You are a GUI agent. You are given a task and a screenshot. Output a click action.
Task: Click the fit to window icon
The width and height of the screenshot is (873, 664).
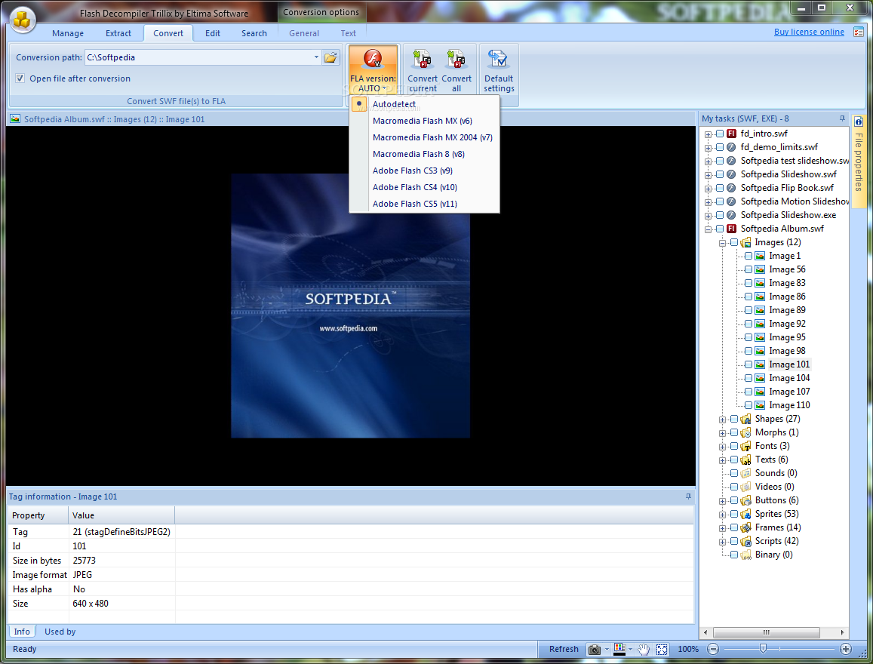pyautogui.click(x=662, y=650)
